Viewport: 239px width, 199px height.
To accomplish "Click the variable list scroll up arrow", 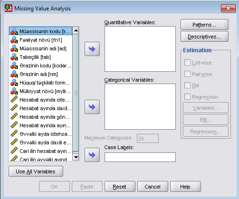I will click(x=76, y=30).
